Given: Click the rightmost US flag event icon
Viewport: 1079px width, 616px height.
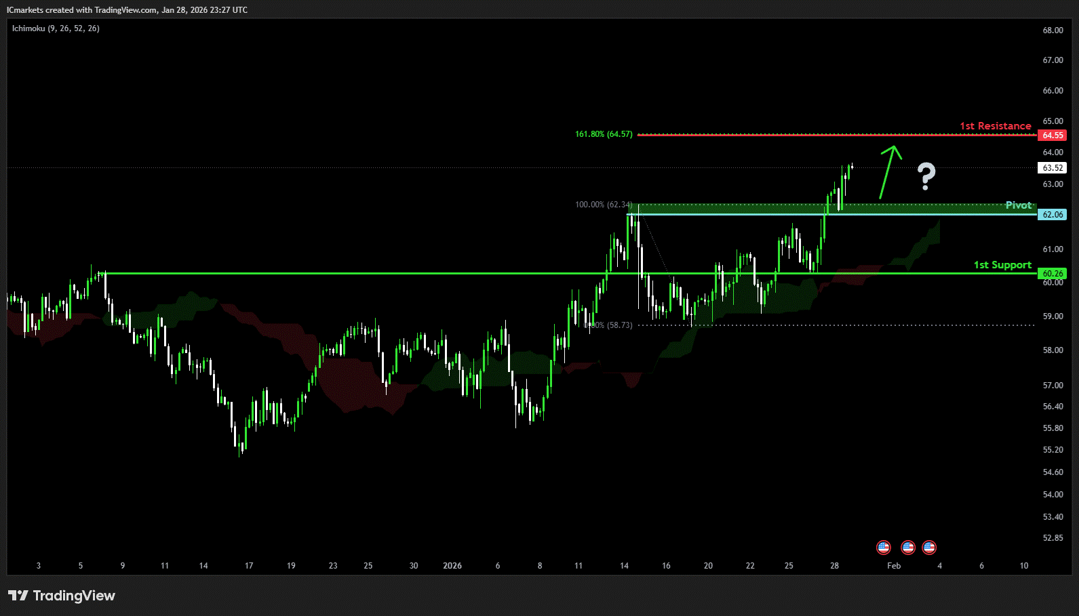Looking at the screenshot, I should [x=929, y=547].
